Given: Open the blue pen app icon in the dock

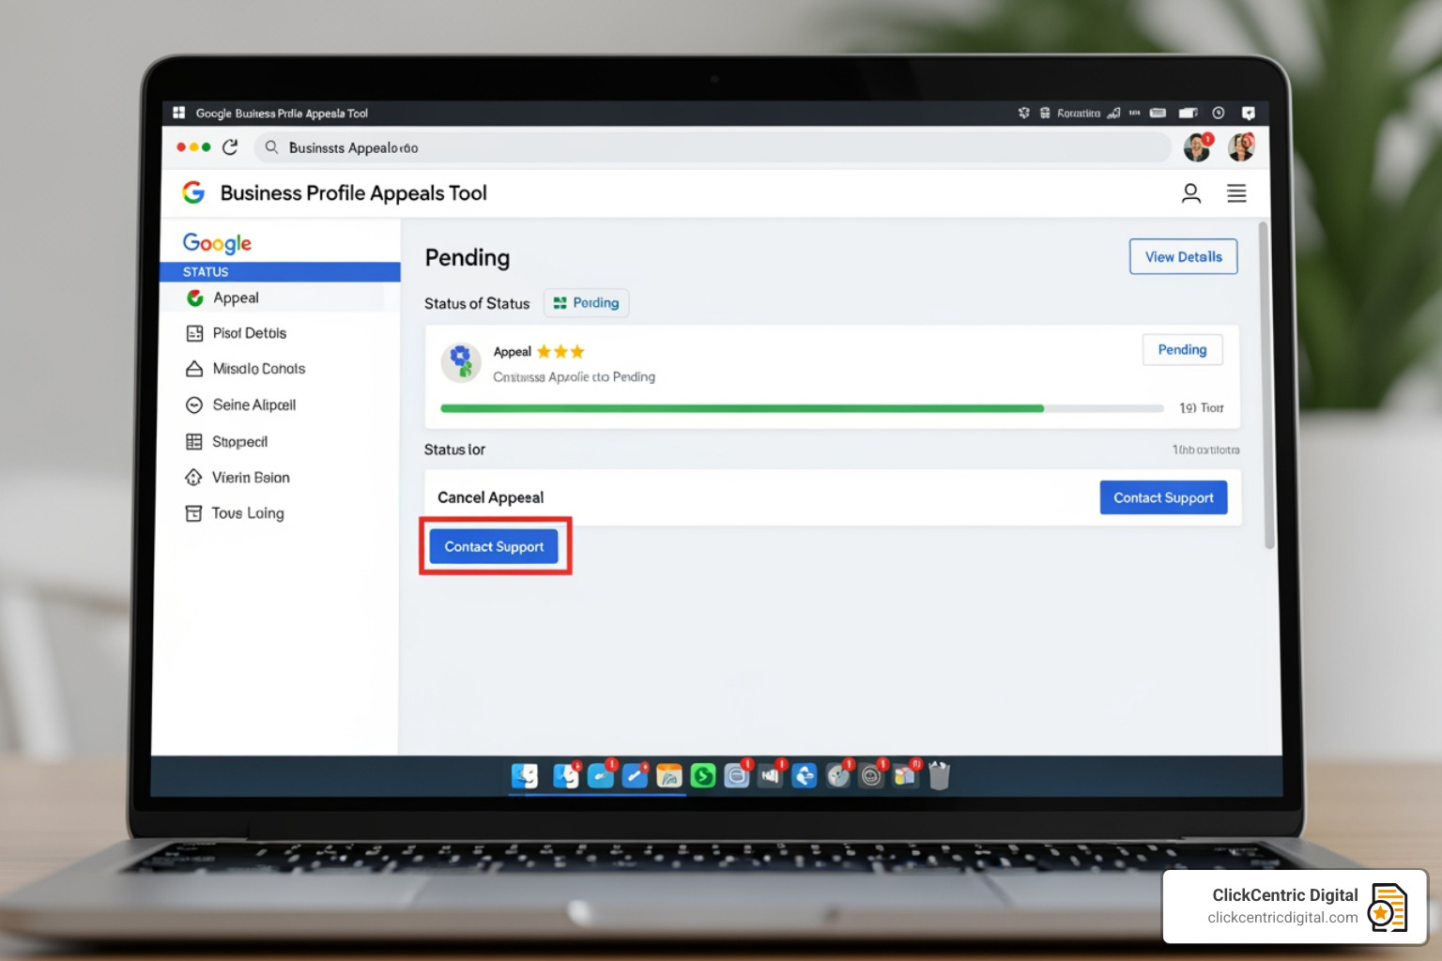Looking at the screenshot, I should (635, 775).
